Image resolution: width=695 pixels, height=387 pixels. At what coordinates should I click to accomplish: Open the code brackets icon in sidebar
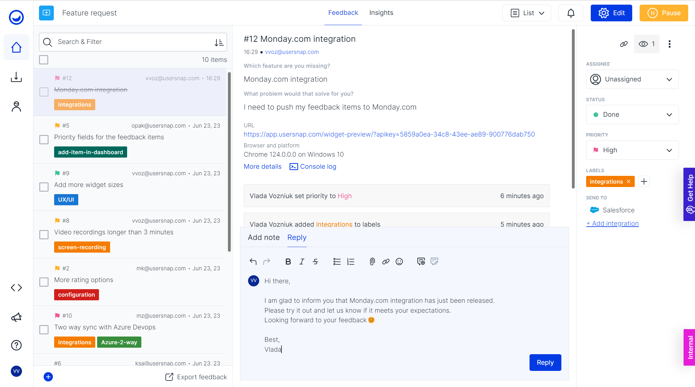pyautogui.click(x=16, y=288)
